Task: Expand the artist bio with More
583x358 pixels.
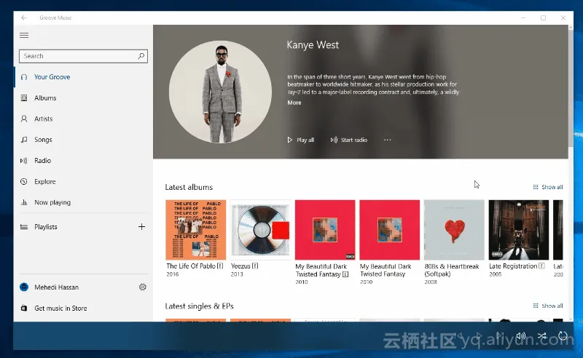Action: tap(294, 103)
